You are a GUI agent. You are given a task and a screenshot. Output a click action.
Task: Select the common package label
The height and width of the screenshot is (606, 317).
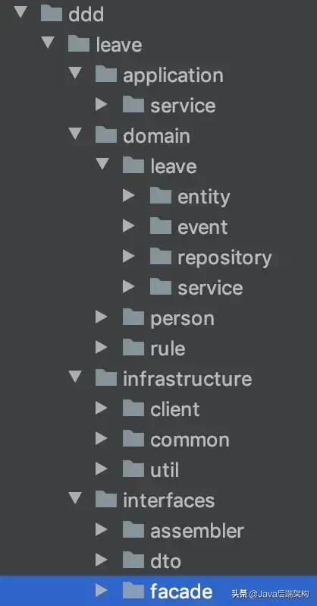(x=190, y=440)
